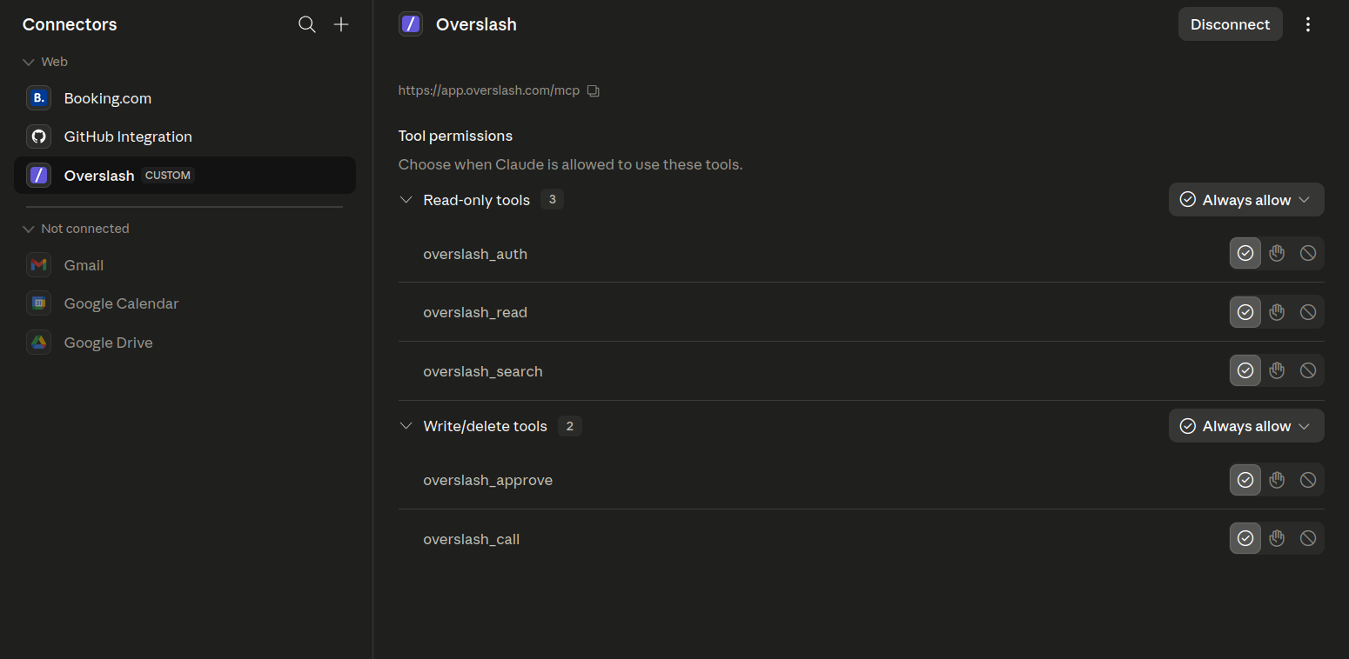Set overslash_read to needs approval hand
Screen dimensions: 1349x659
[x=1277, y=311]
